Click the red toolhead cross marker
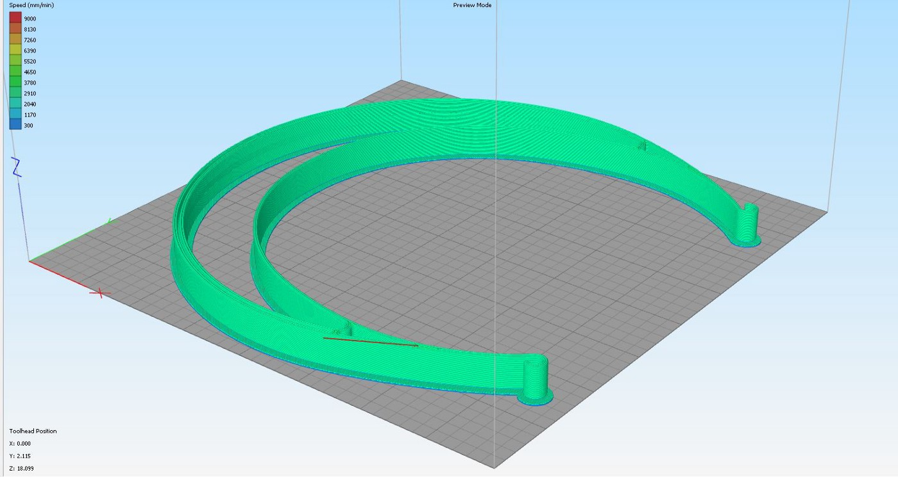The image size is (898, 477). 99,293
